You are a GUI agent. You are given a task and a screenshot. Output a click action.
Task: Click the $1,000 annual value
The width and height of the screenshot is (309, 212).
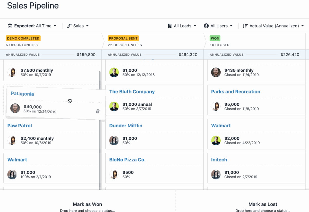[137, 104]
